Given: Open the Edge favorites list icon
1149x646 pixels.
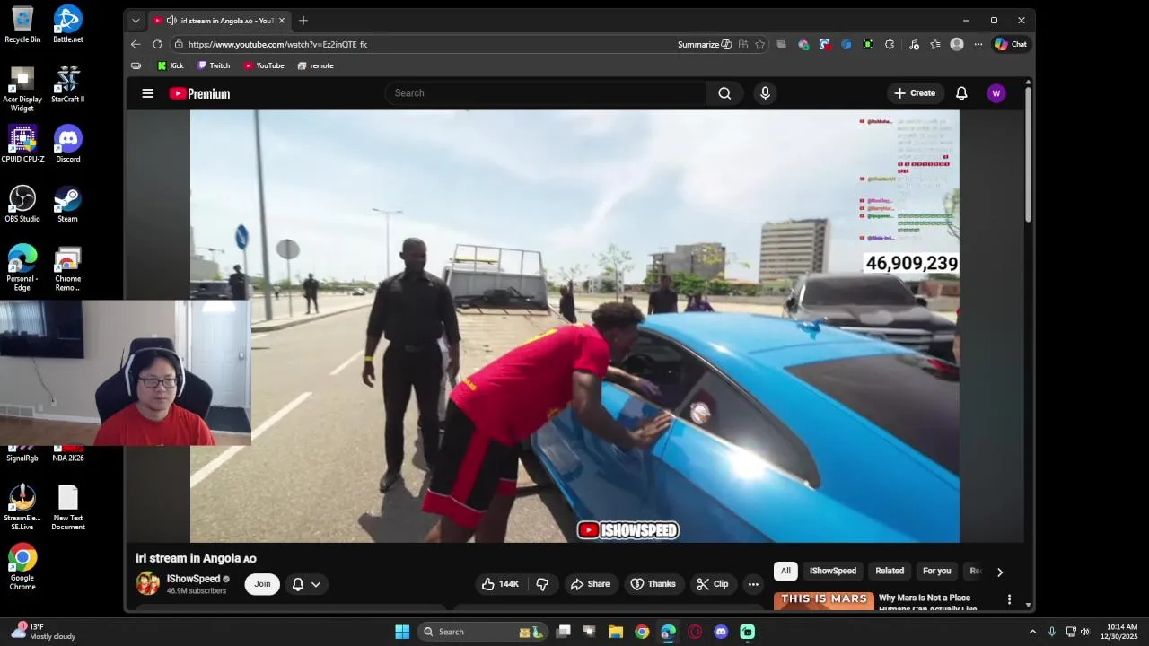Looking at the screenshot, I should (935, 44).
